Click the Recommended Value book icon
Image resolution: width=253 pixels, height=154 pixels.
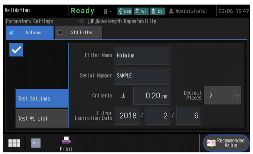[210, 143]
